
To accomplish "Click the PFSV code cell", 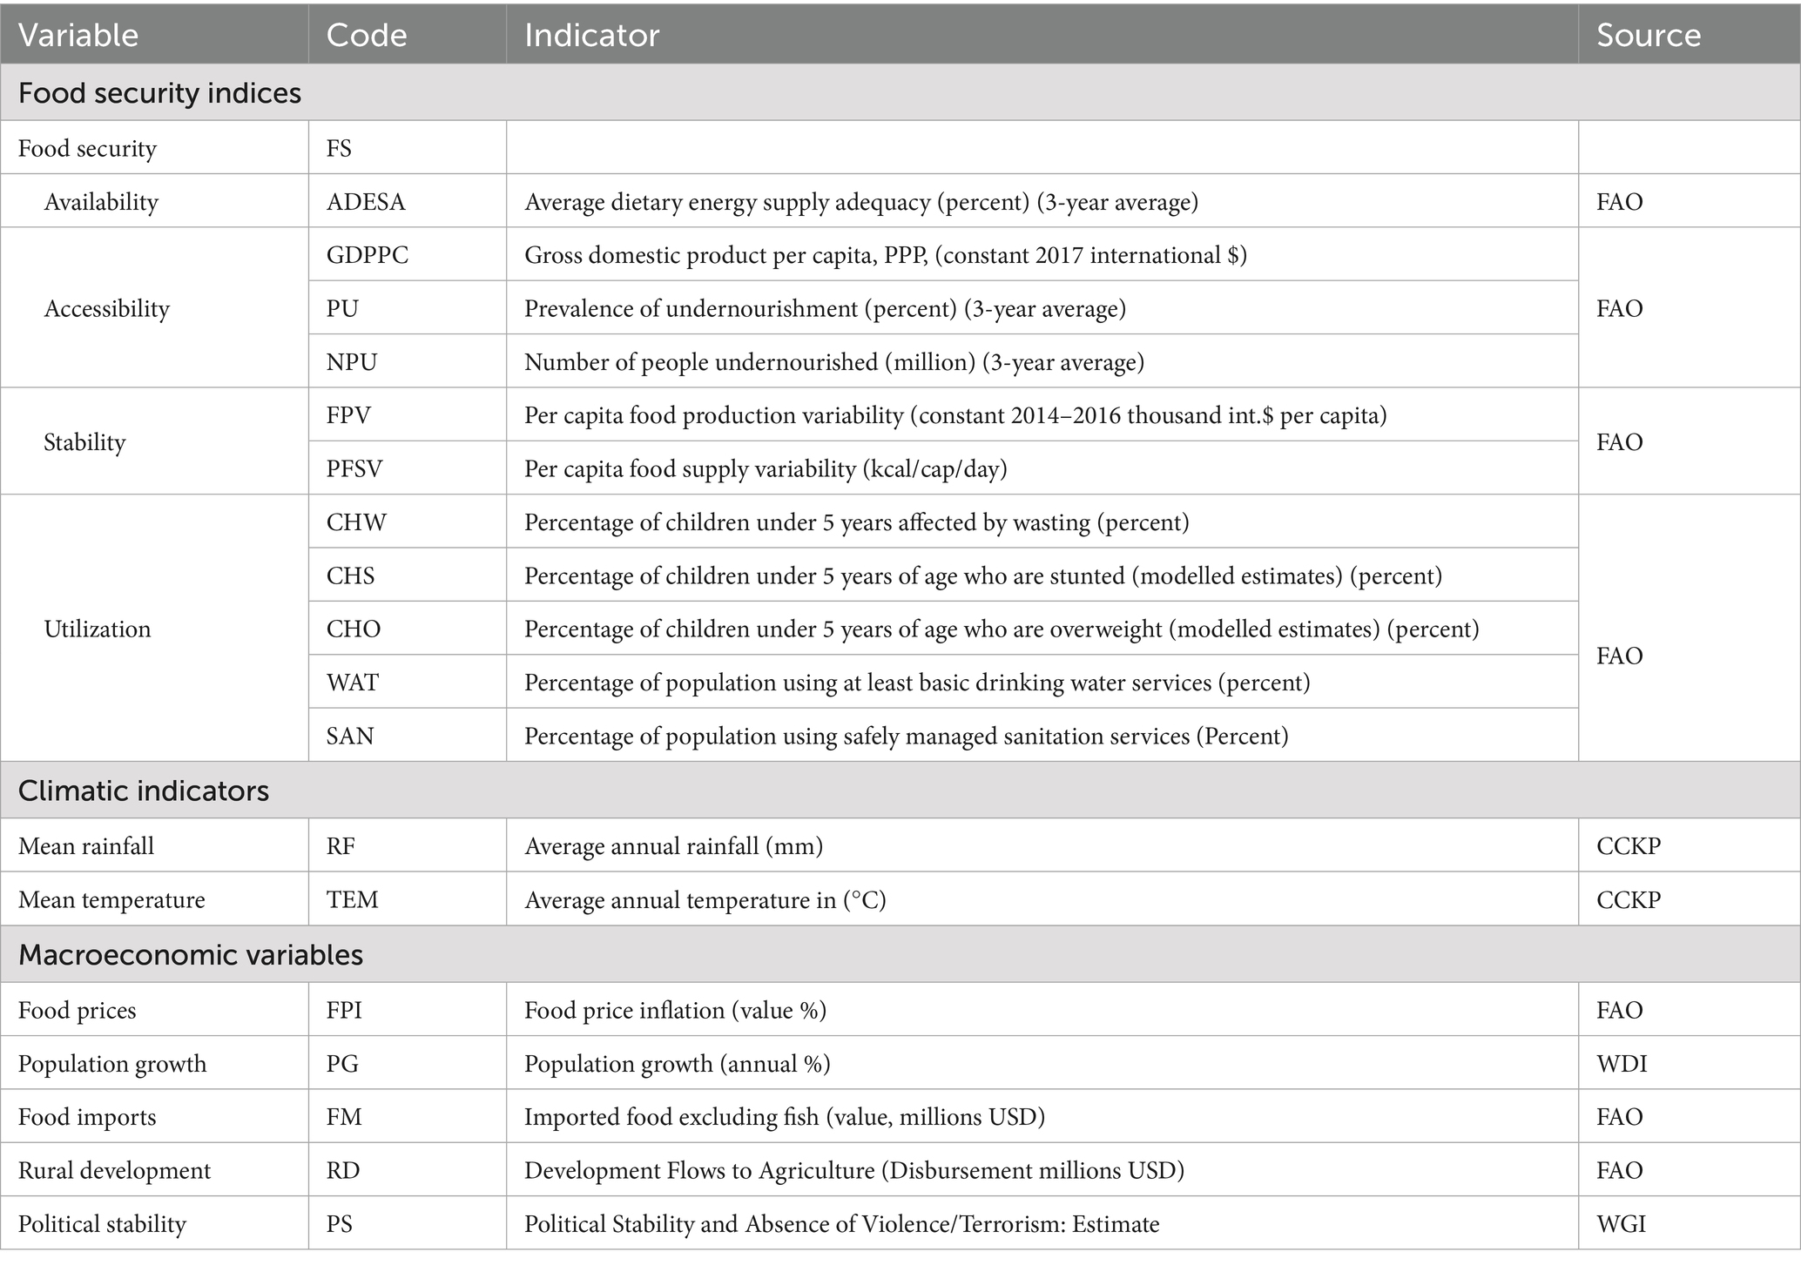I will (354, 469).
